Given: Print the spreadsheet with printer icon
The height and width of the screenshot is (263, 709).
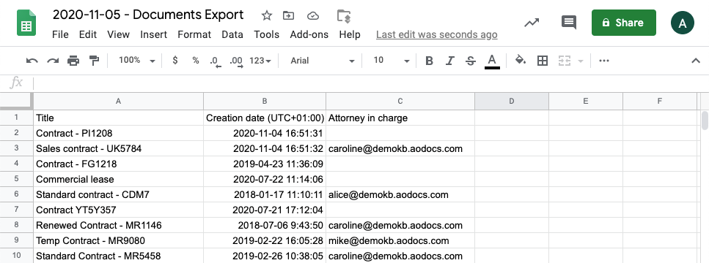Looking at the screenshot, I should tap(73, 61).
